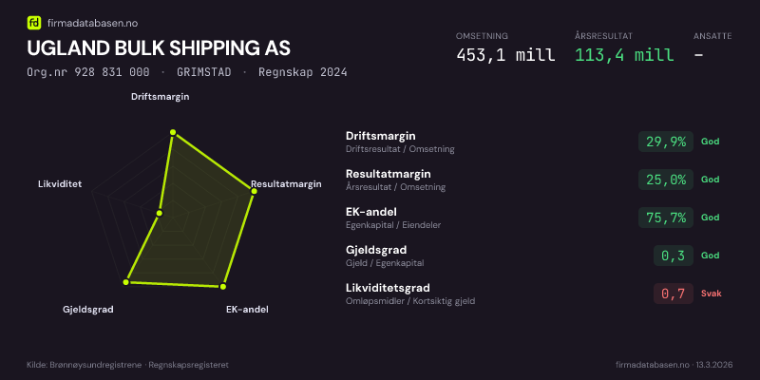Viewport: 760px width, 380px height.
Task: Select the UGLAND BULK SHIPPING AS title
Action: [159, 47]
